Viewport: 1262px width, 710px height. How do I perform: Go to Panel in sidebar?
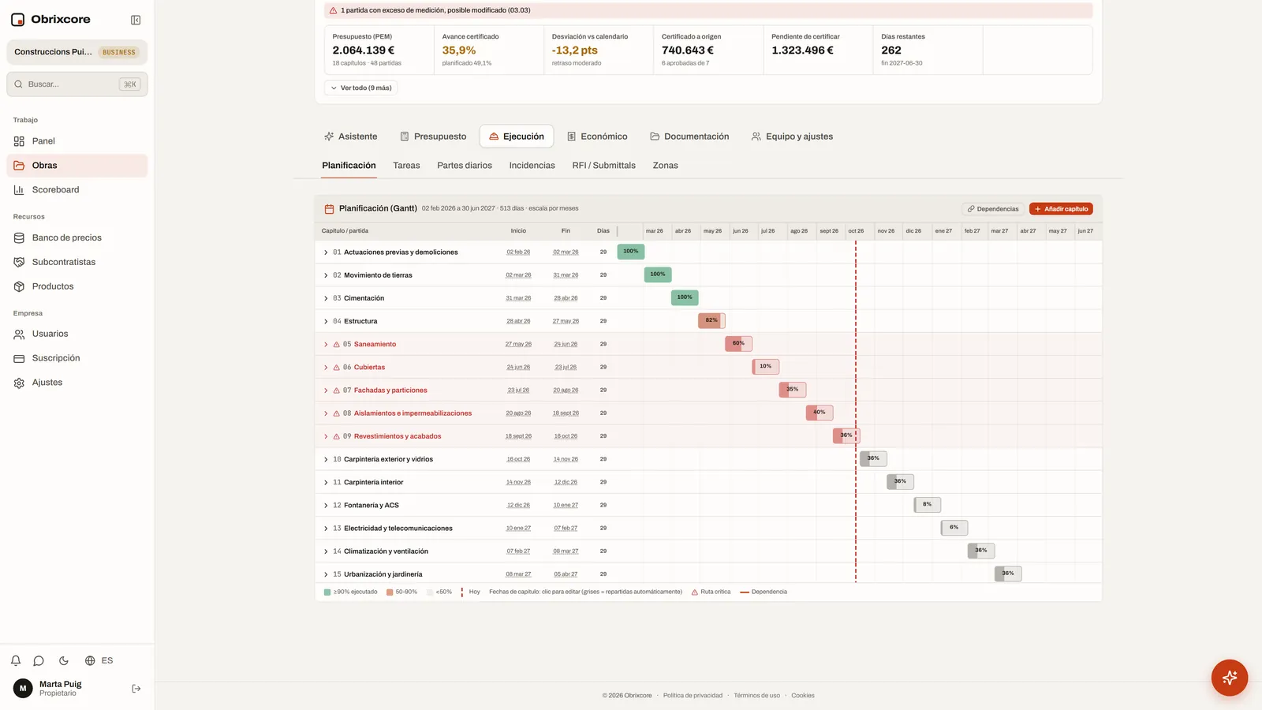(x=77, y=141)
